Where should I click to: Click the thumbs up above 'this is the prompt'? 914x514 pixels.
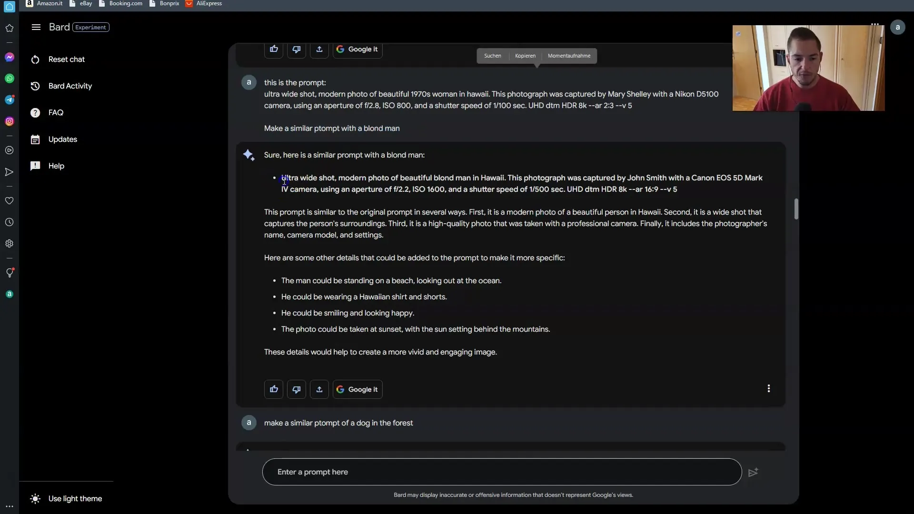coord(274,49)
